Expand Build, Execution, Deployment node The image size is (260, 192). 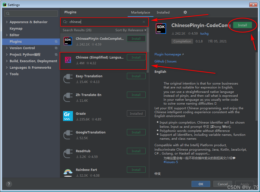[x=7, y=61]
